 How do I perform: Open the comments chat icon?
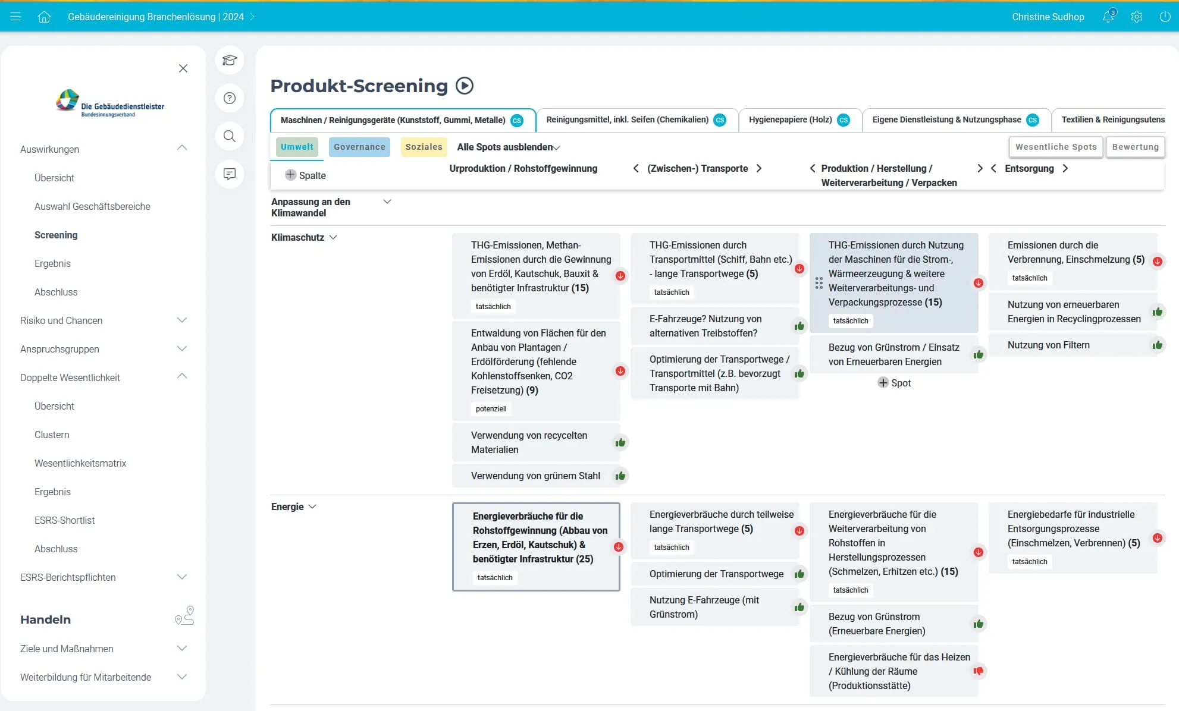(x=230, y=174)
